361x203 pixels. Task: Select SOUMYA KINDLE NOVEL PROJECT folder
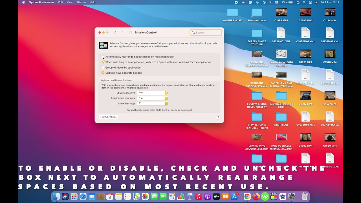(x=257, y=100)
